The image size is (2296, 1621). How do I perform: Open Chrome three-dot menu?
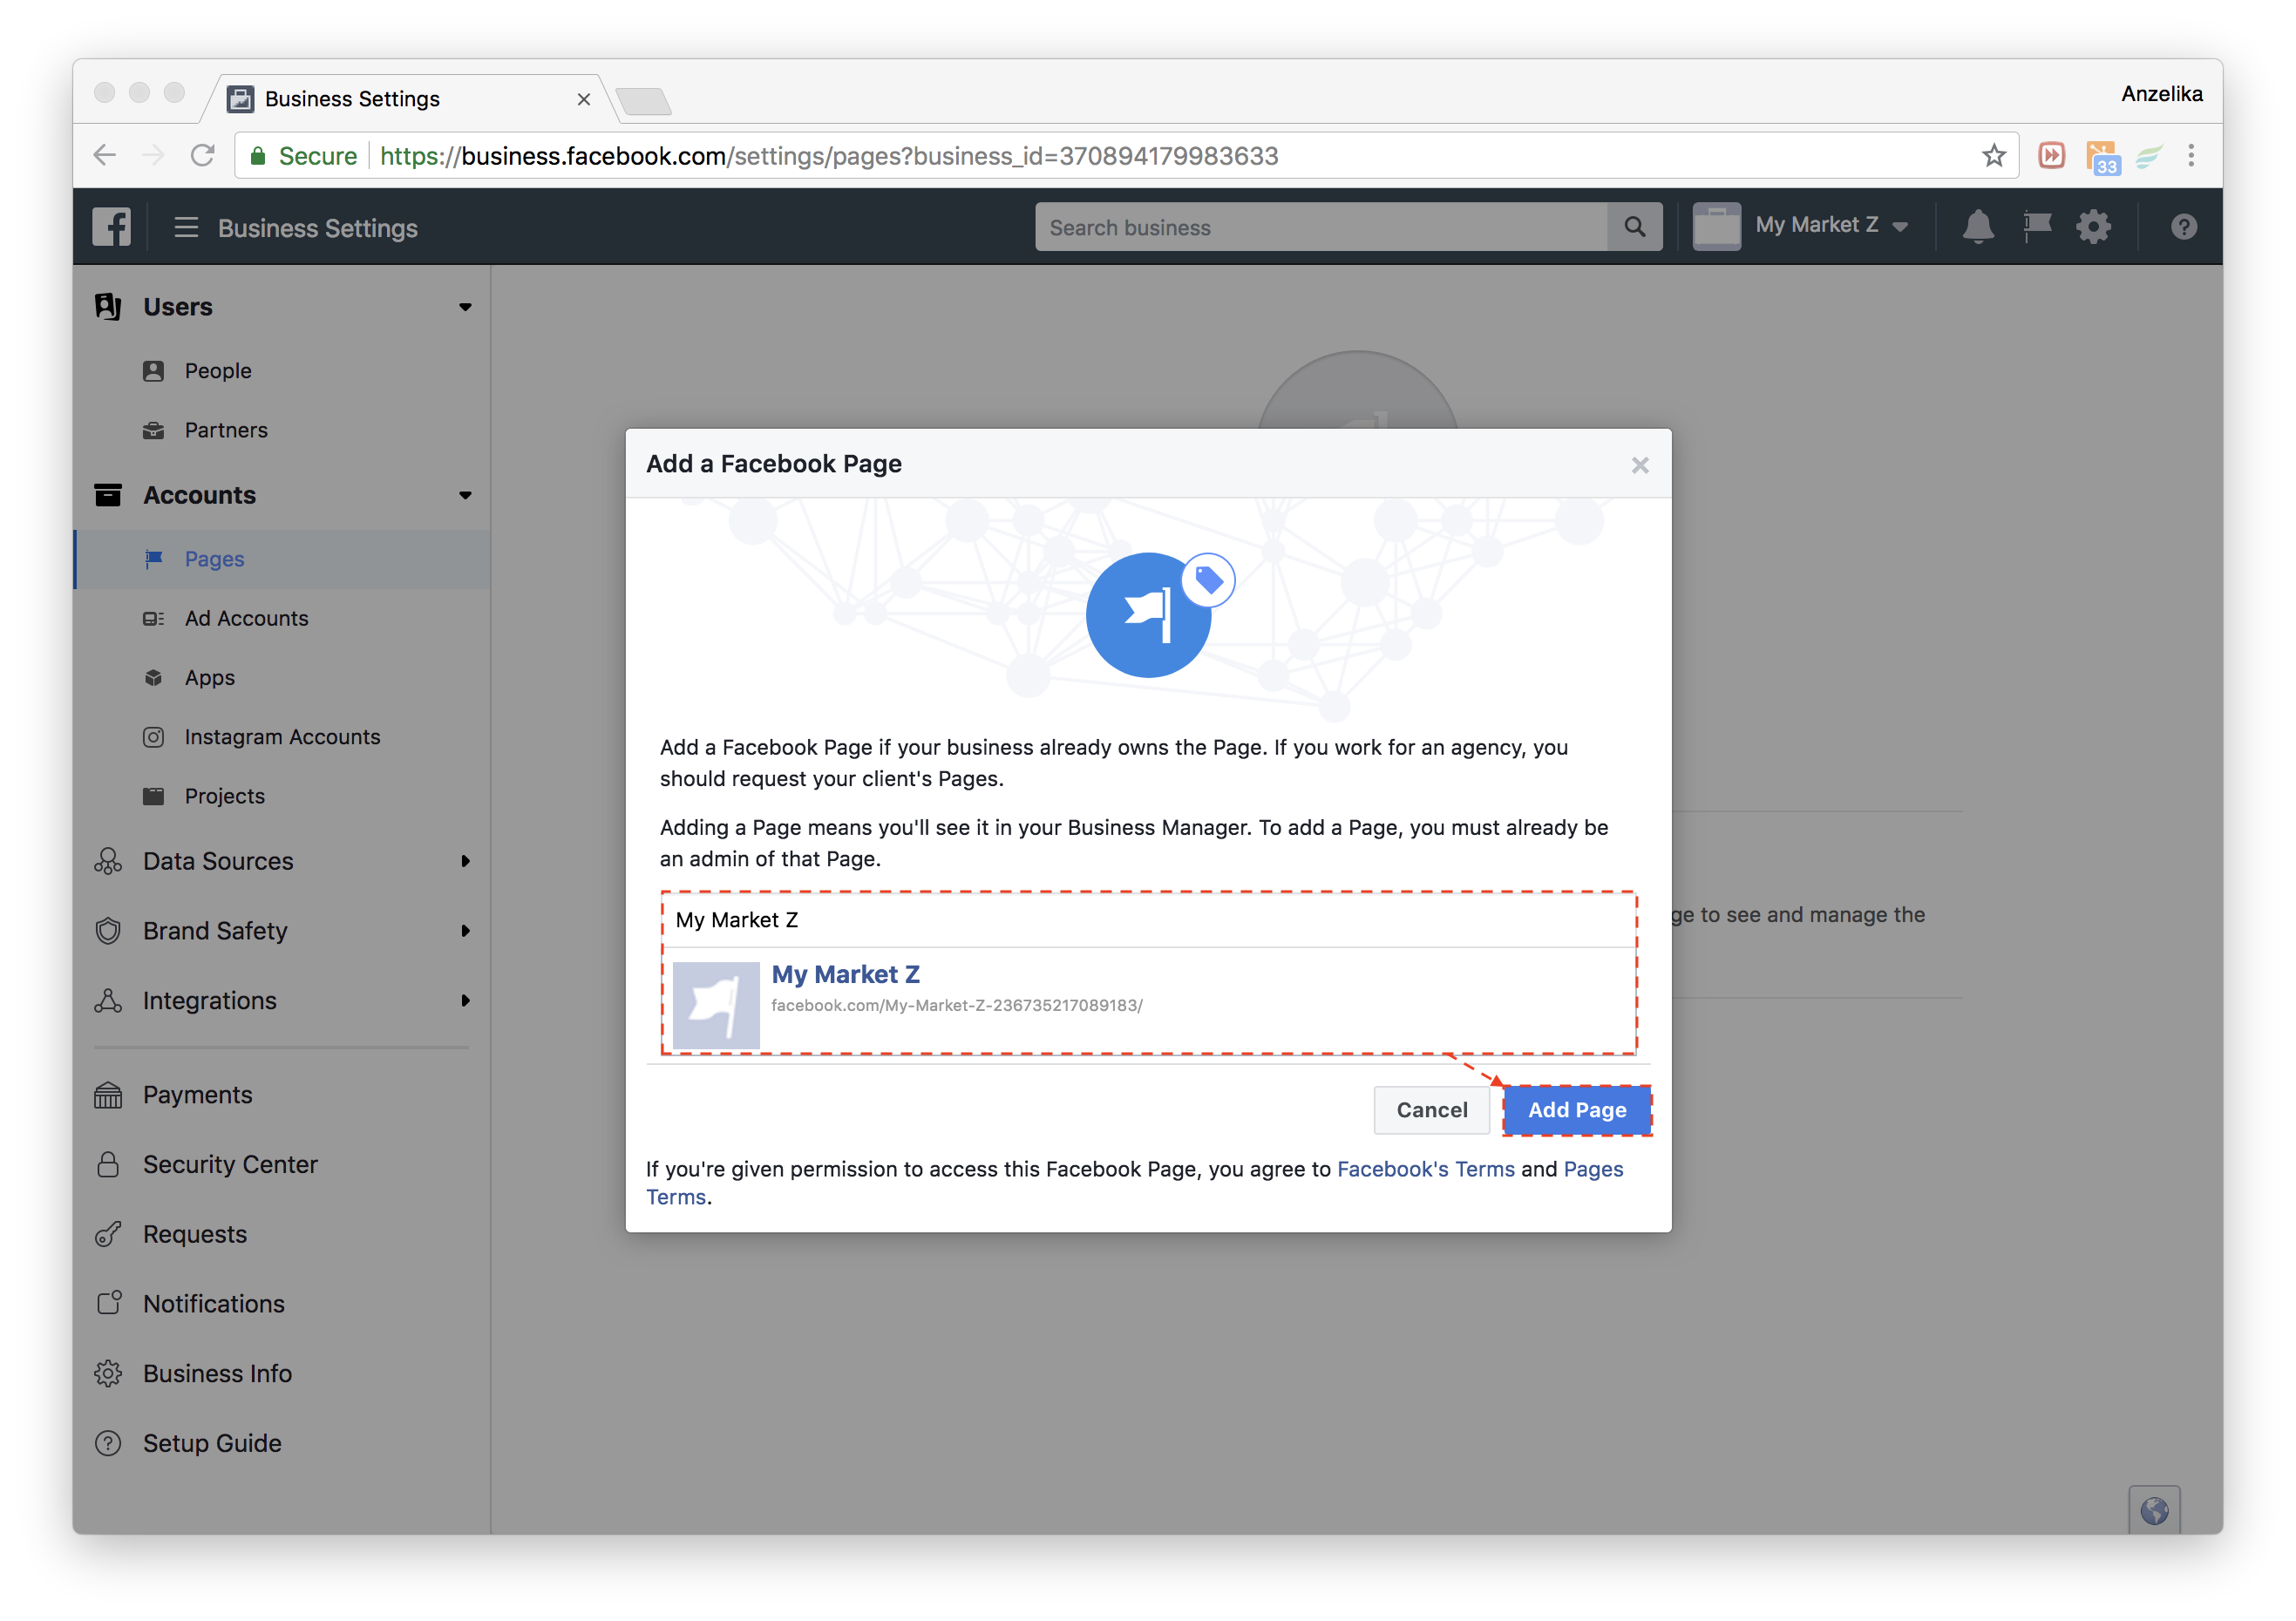click(2190, 155)
